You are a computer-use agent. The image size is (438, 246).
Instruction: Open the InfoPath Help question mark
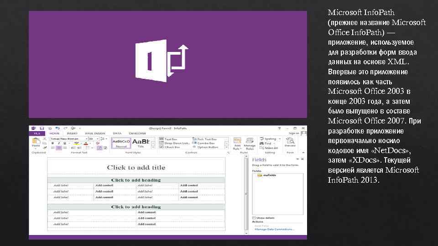(x=279, y=128)
